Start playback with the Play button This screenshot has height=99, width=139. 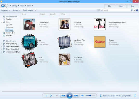point(70,96)
